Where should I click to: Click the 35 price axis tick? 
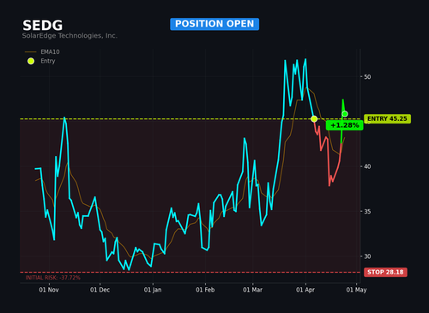click(x=367, y=212)
